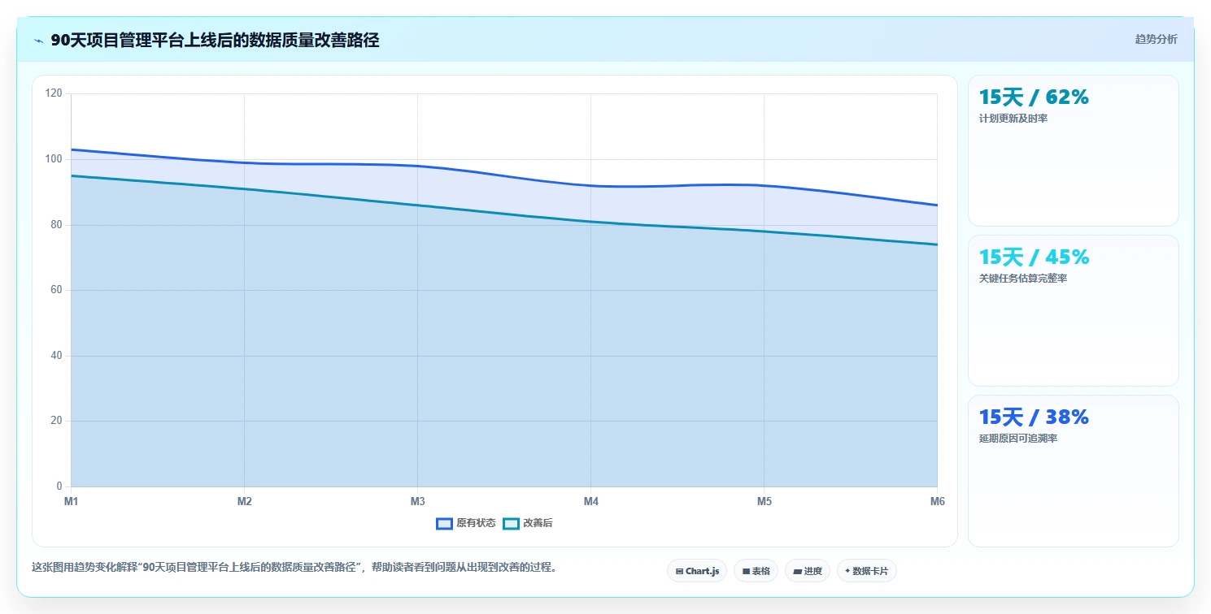
Task: Click the M6 x-axis label
Action: pos(938,501)
